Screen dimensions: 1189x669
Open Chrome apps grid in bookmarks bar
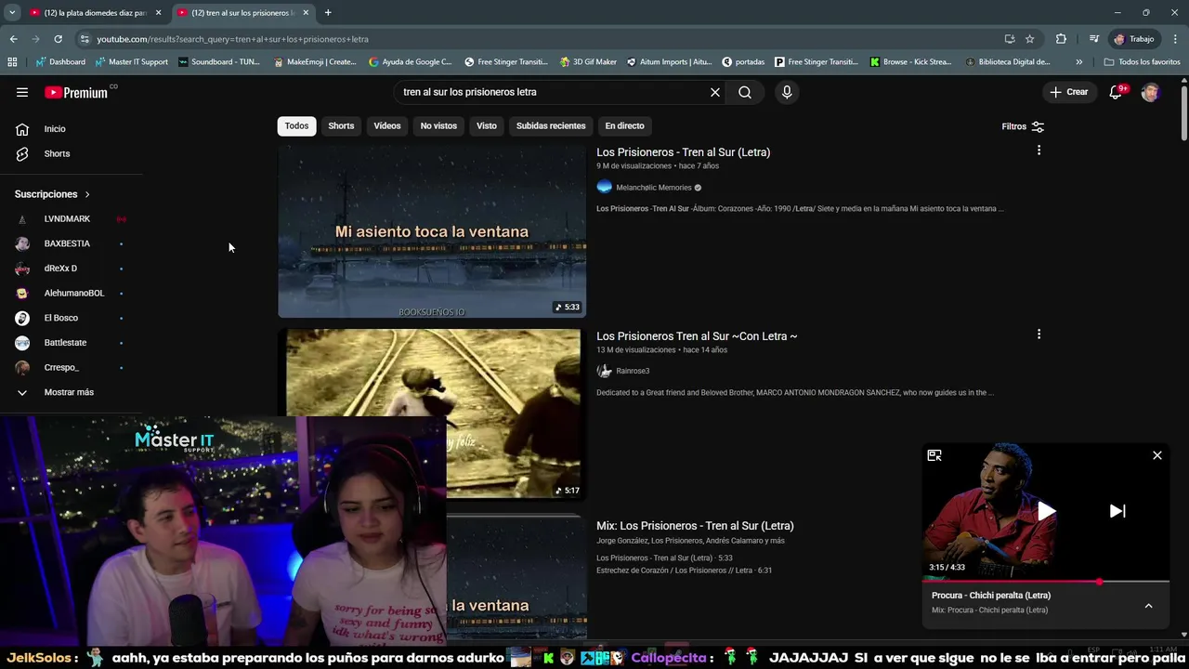click(12, 62)
